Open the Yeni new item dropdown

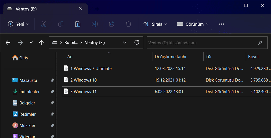tap(18, 24)
